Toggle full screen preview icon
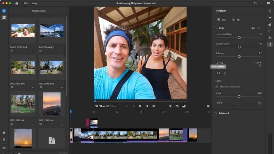The image size is (274, 154). [170, 106]
